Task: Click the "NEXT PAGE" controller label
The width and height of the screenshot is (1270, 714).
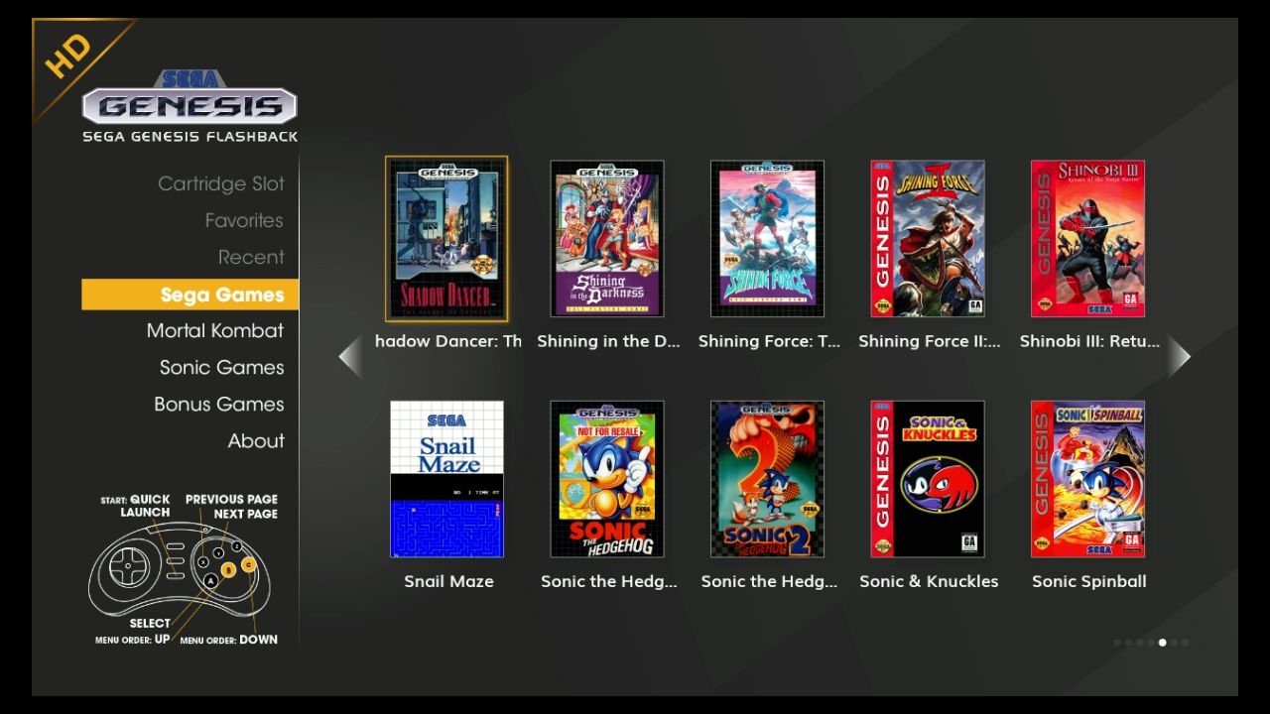Action: 246,514
